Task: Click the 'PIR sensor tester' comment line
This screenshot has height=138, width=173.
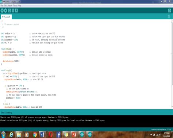Action: tap(11, 24)
